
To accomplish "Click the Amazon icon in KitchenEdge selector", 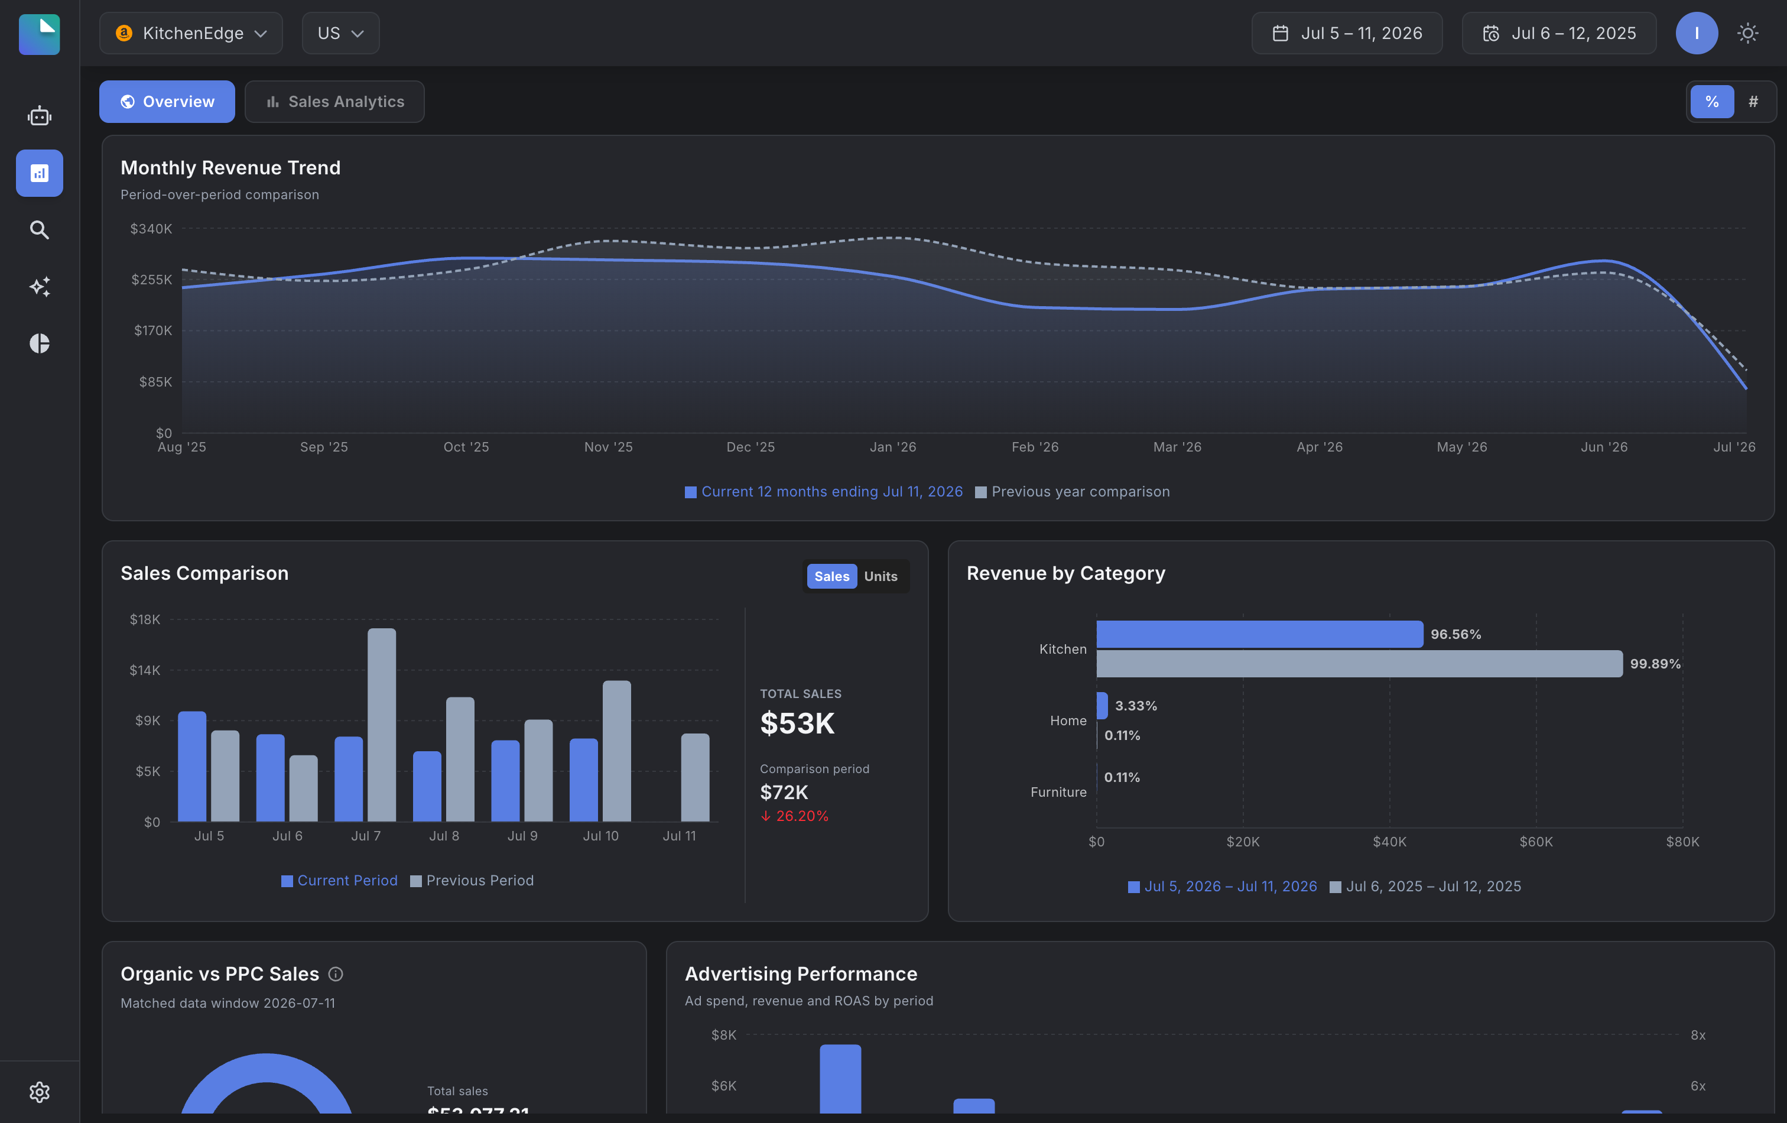I will pyautogui.click(x=124, y=34).
